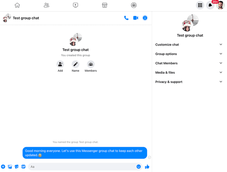Attach a photo with the image icon
The width and height of the screenshot is (227, 172).
pos(10,167)
